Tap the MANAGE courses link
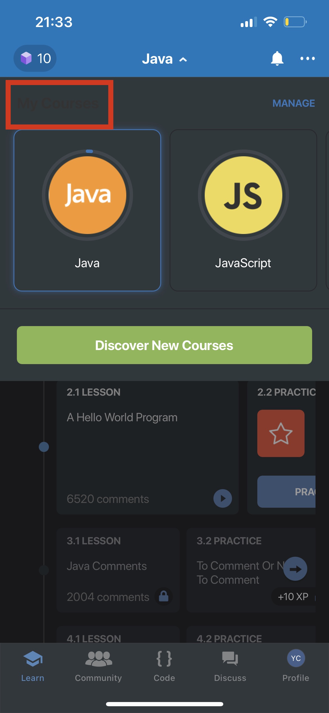Screen dimensions: 329x713 click(x=294, y=103)
